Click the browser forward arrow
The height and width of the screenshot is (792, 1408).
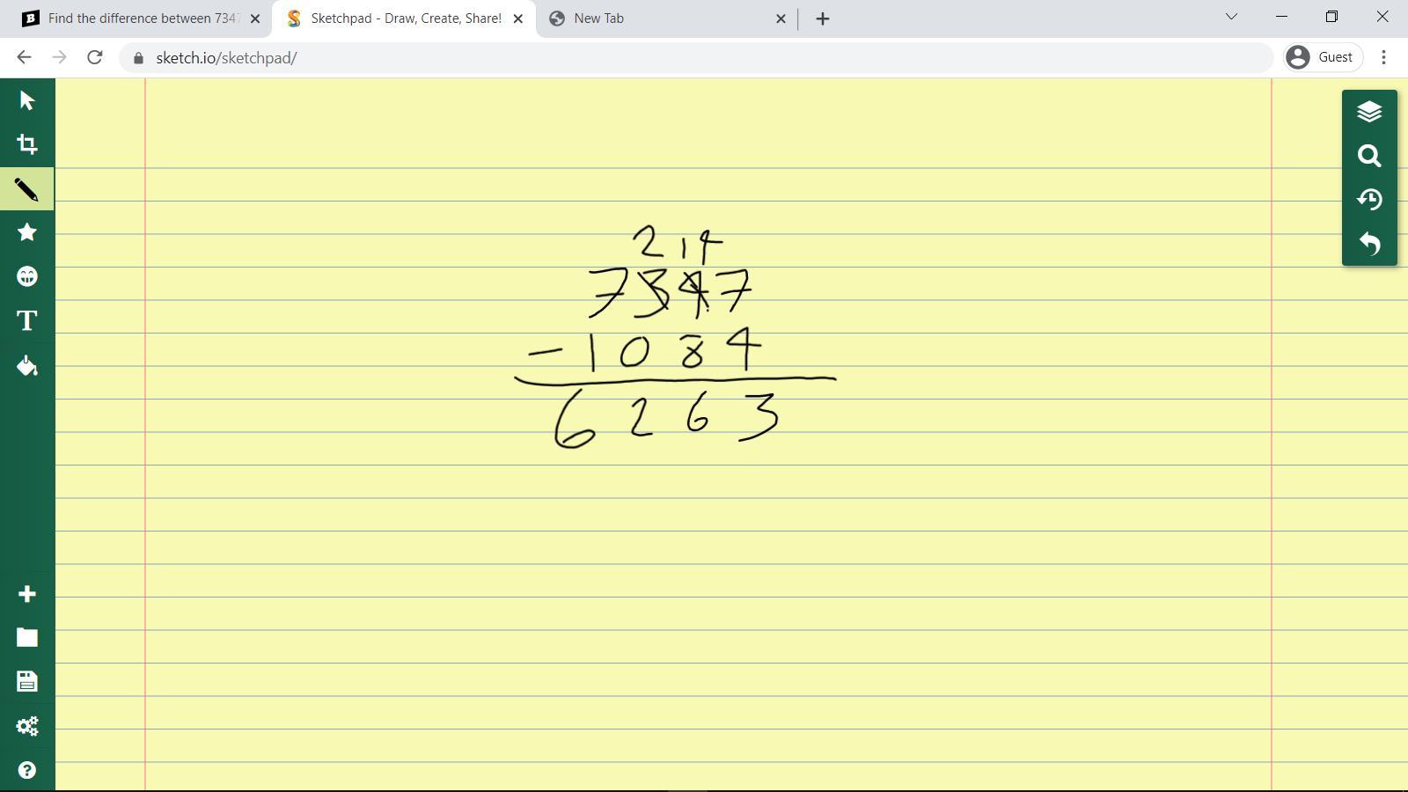click(59, 57)
